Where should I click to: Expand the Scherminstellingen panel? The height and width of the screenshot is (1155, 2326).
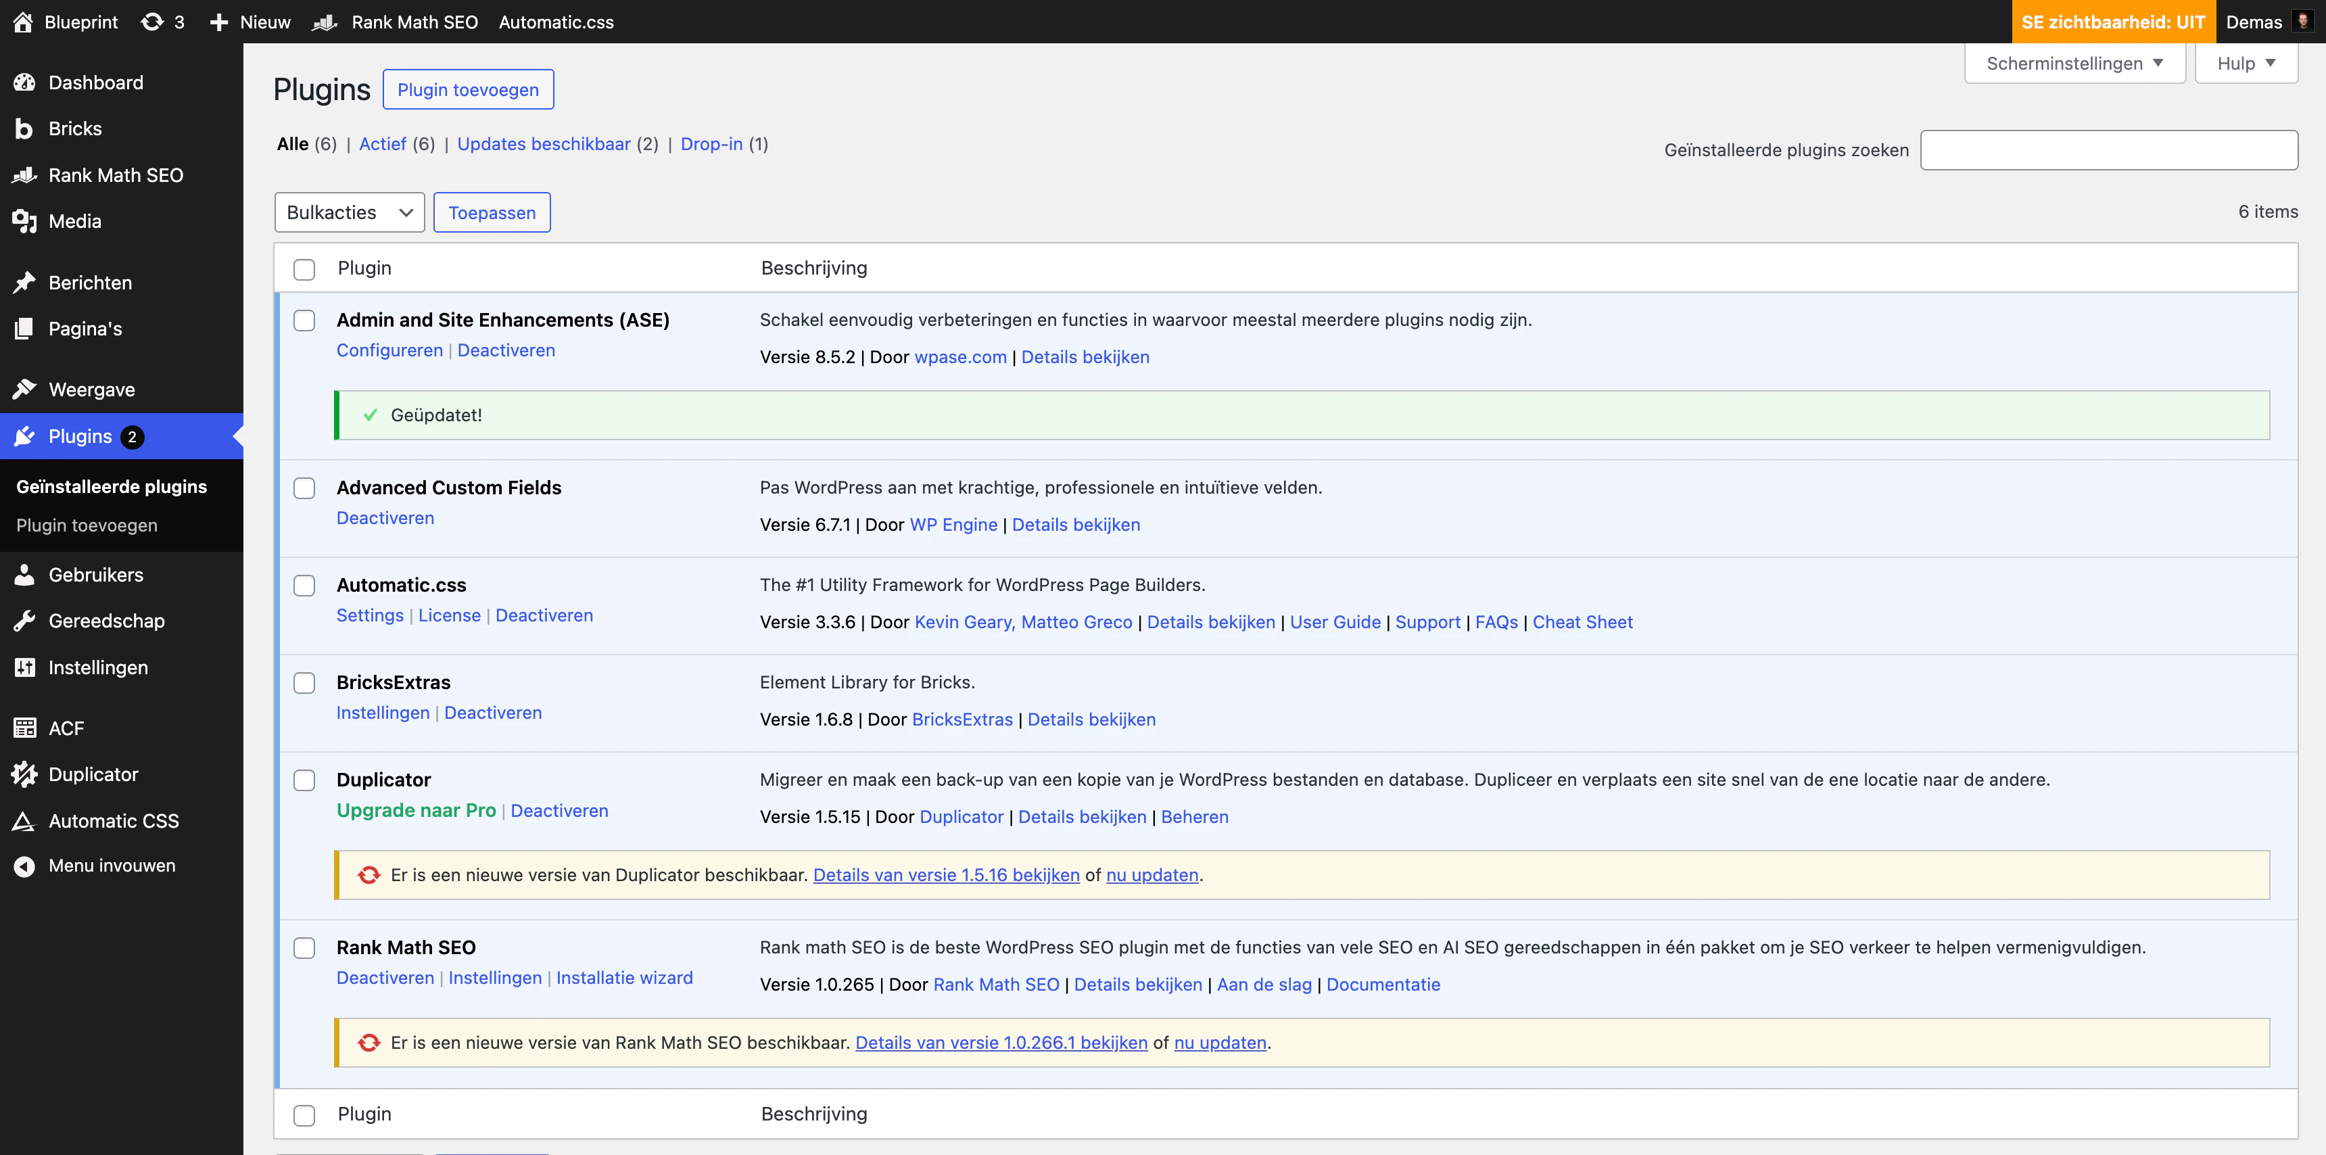pos(2074,63)
